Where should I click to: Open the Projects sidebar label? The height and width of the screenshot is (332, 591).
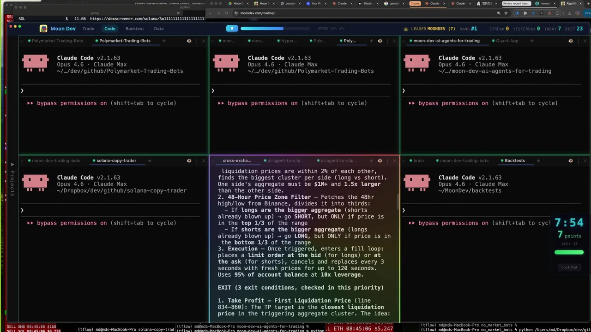[12, 183]
